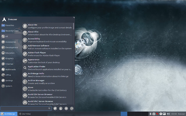Launch Application Finder

point(47,68)
